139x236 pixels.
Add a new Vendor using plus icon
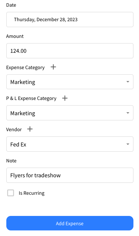(30, 129)
